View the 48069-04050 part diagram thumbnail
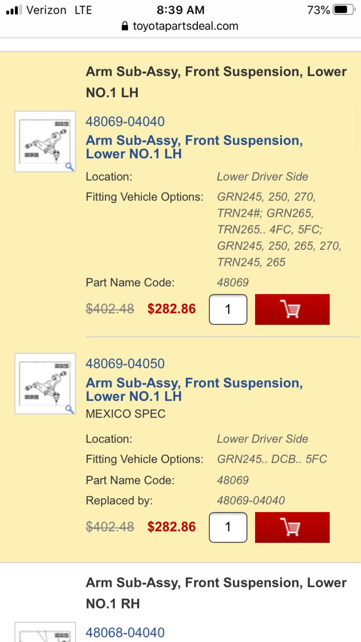This screenshot has width=361, height=642. pos(45,383)
